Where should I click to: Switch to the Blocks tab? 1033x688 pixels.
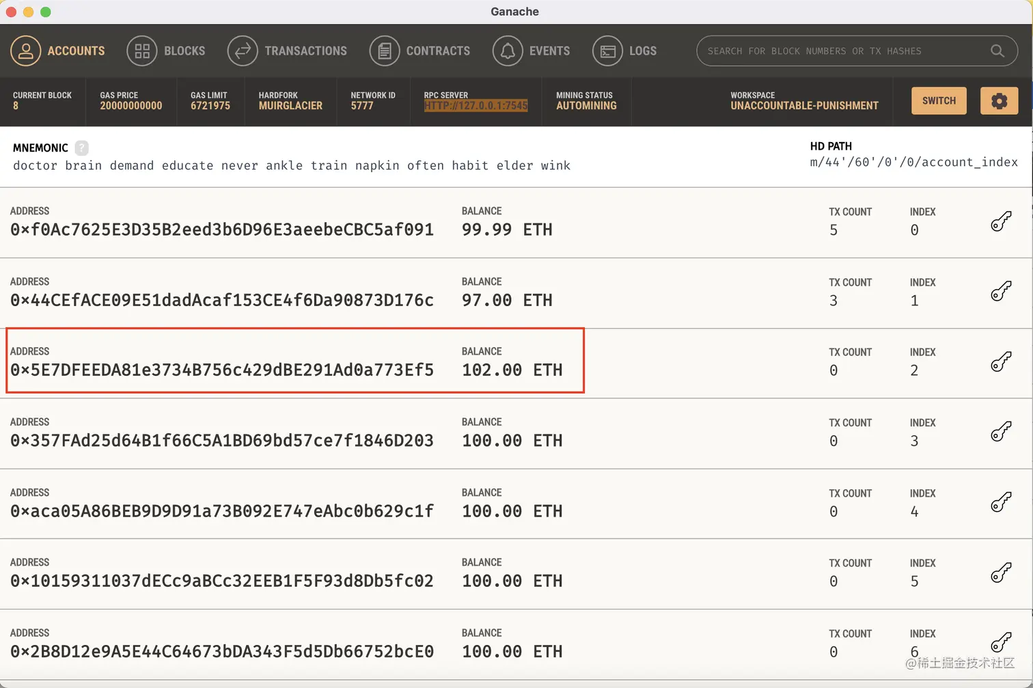(166, 51)
